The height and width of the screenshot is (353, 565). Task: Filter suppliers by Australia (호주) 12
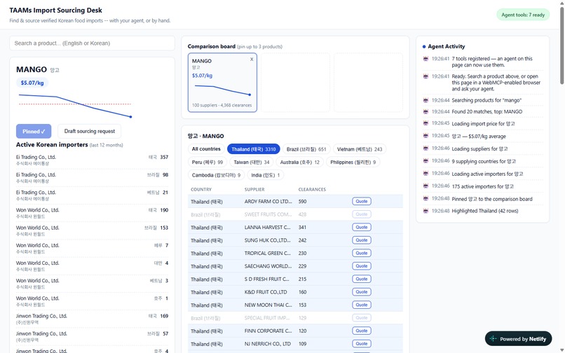[x=300, y=162]
